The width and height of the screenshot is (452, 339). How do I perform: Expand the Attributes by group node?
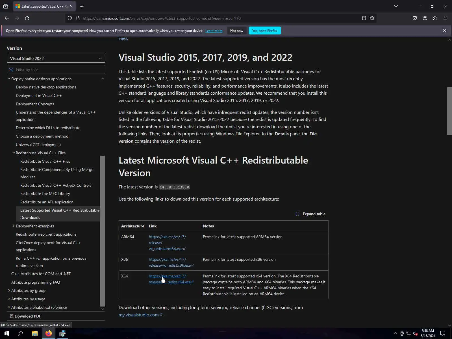[9, 290]
